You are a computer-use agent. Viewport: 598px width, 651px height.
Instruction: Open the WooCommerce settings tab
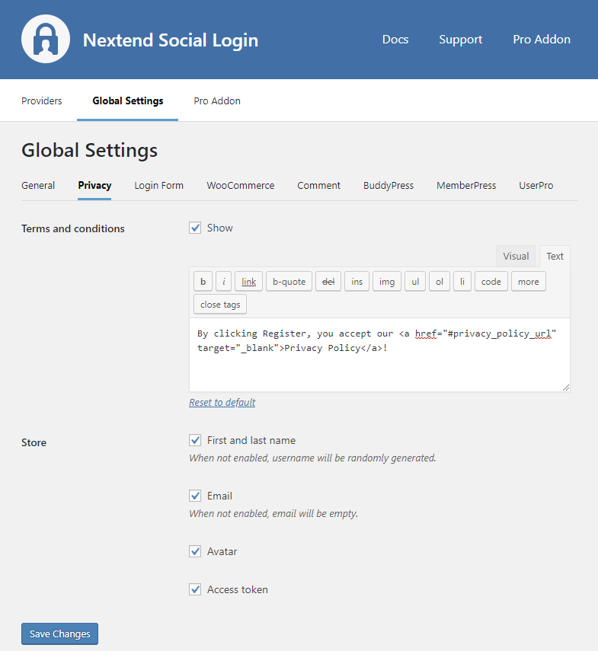[x=240, y=186]
